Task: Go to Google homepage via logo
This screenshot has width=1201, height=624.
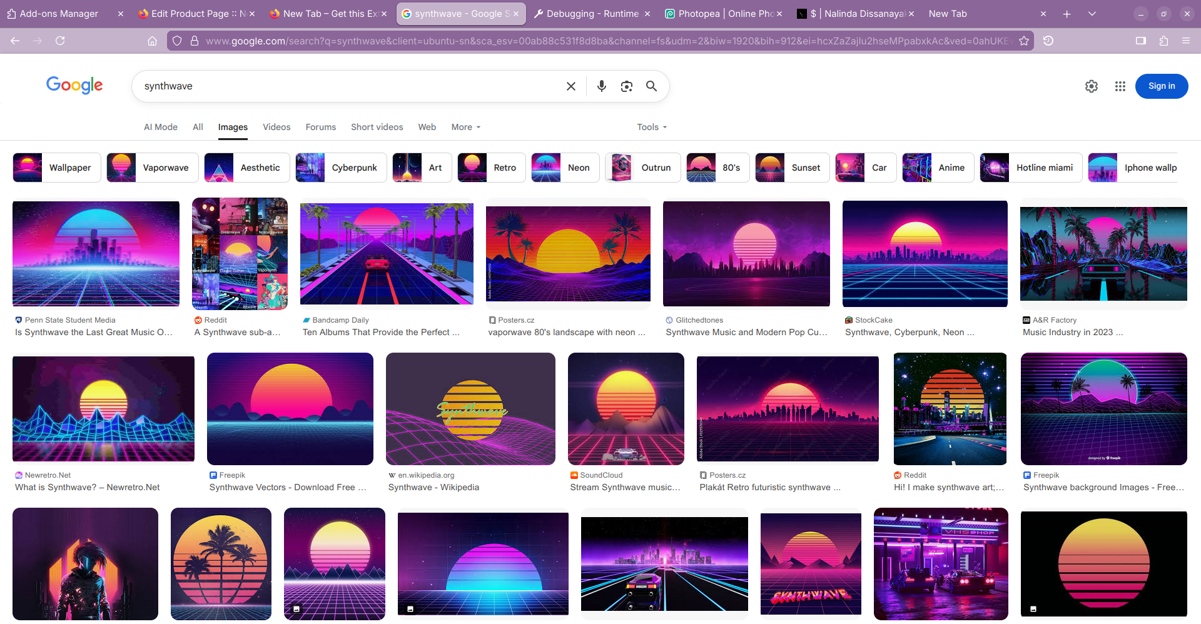Action: 74,85
